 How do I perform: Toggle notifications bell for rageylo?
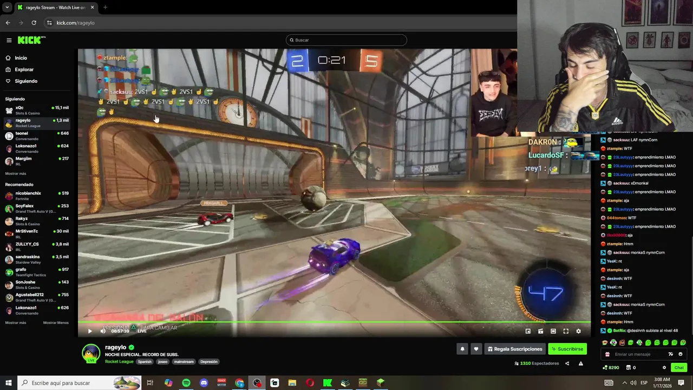point(462,349)
